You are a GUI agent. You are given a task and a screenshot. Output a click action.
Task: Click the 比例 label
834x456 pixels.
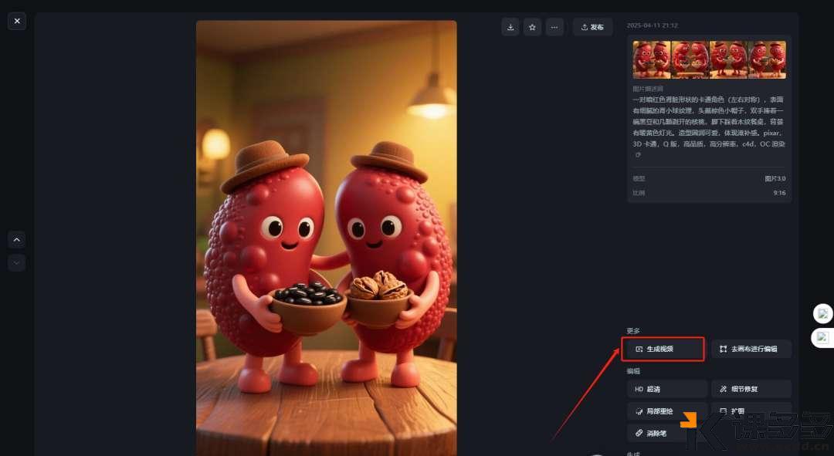639,193
